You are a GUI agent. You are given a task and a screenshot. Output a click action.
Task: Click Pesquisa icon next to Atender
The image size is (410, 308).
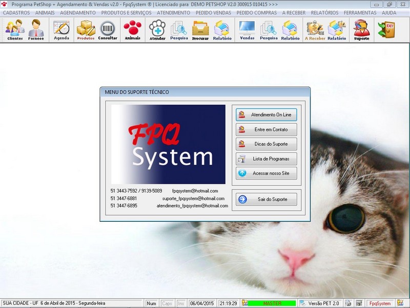tap(179, 30)
